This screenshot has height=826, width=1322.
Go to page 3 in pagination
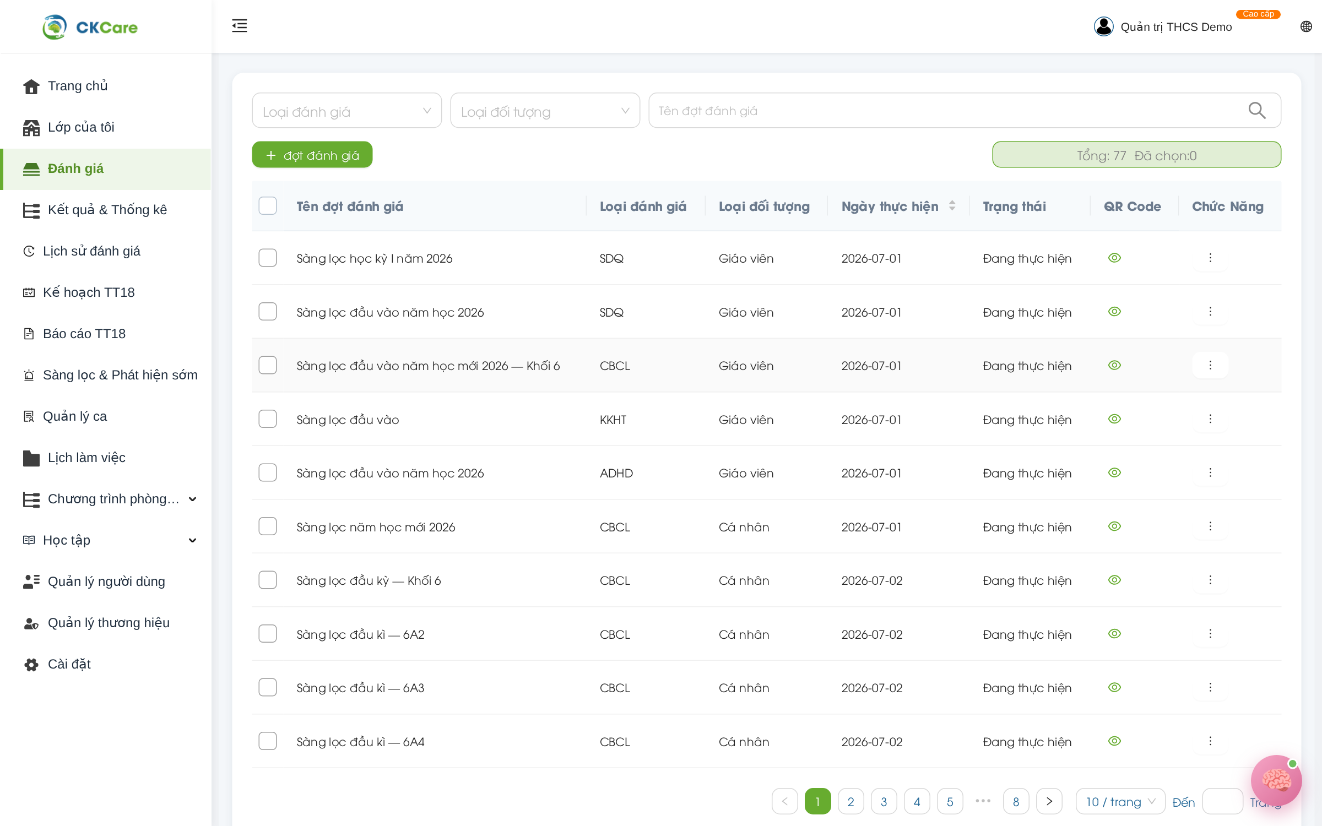coord(884,802)
